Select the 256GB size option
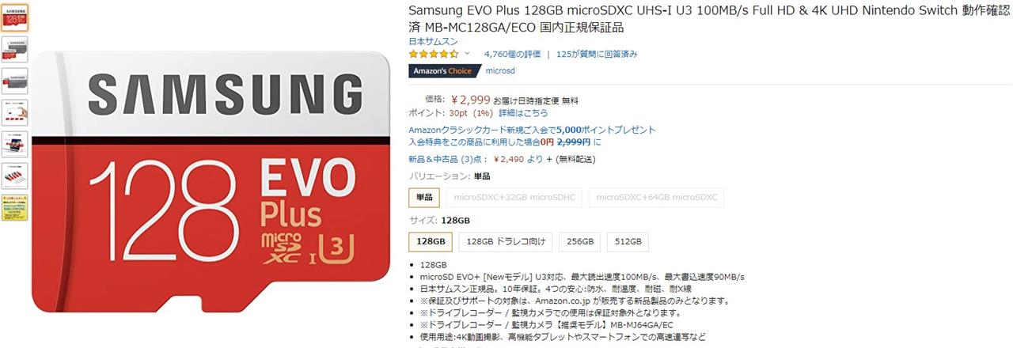Viewport: 1013px width, 348px height. [x=579, y=242]
